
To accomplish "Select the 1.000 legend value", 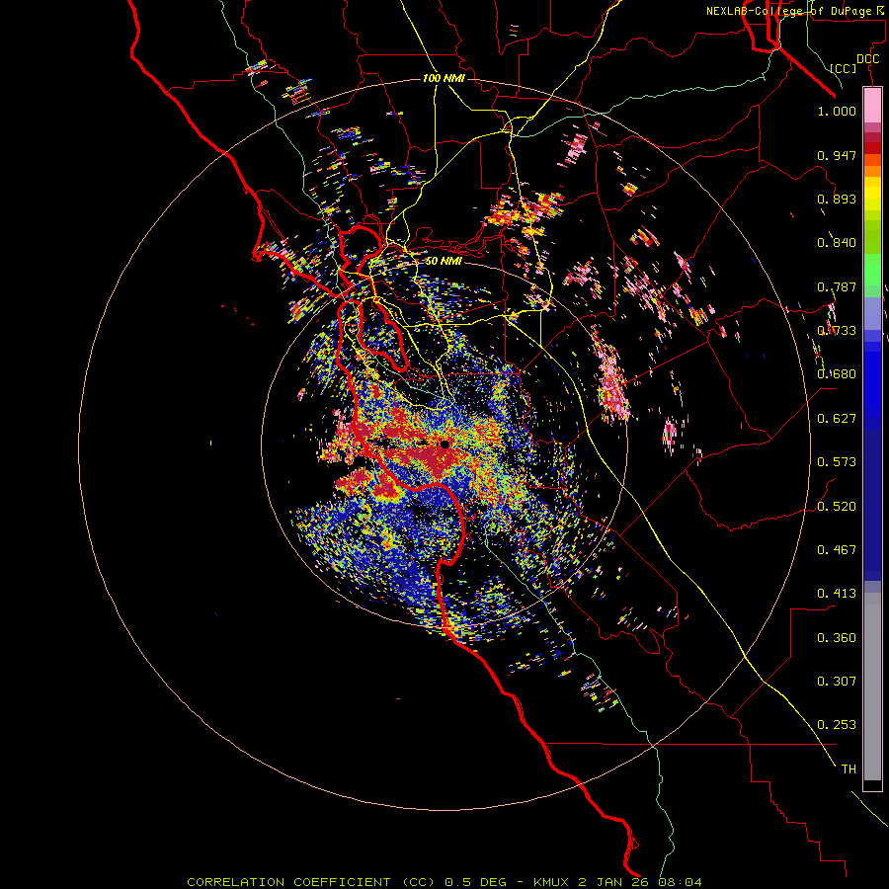I will pos(837,111).
